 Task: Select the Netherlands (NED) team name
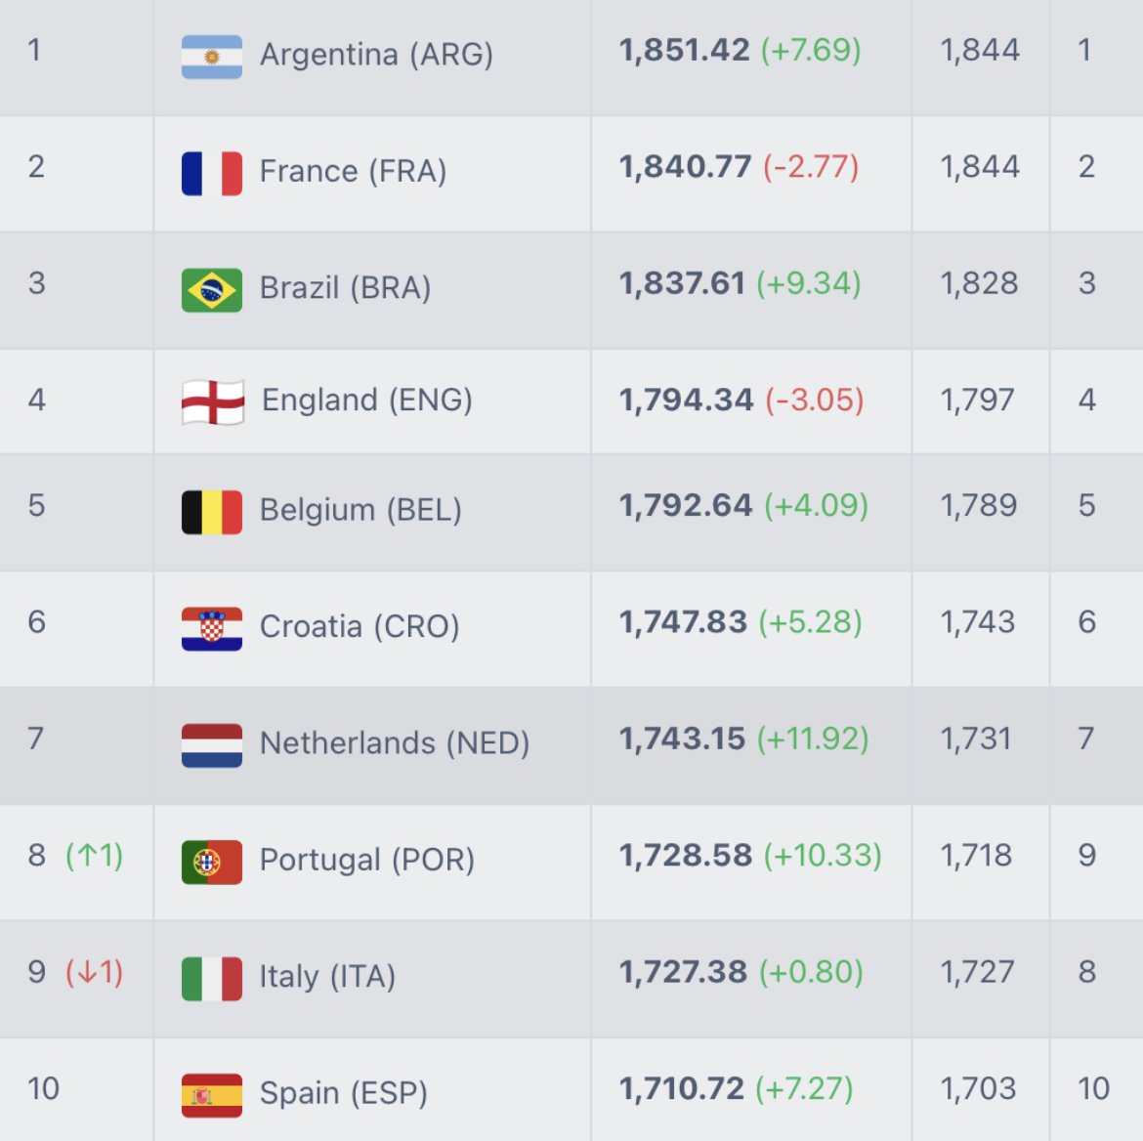tap(395, 743)
